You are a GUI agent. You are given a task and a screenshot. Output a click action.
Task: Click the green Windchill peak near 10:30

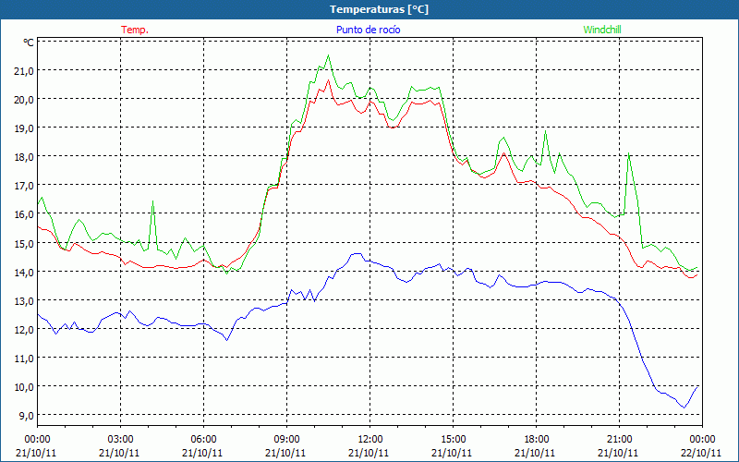click(x=328, y=55)
